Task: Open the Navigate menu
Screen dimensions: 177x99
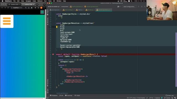Action: [28, 1]
